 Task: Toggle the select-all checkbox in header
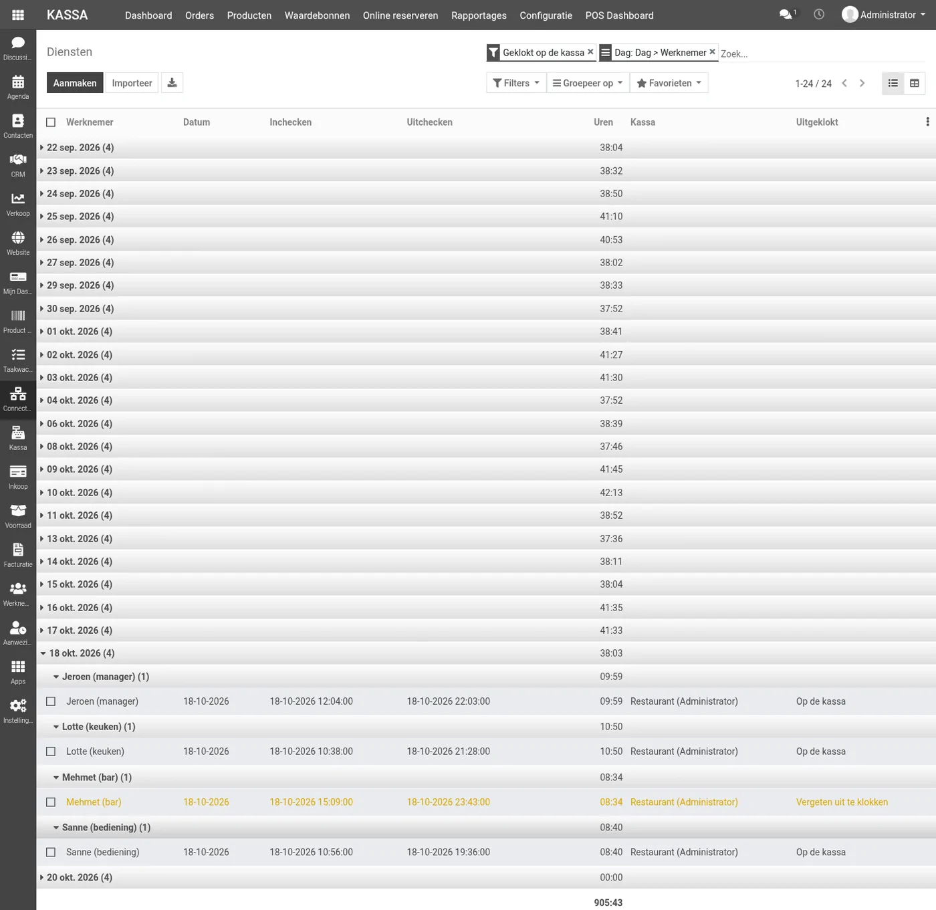(x=51, y=122)
